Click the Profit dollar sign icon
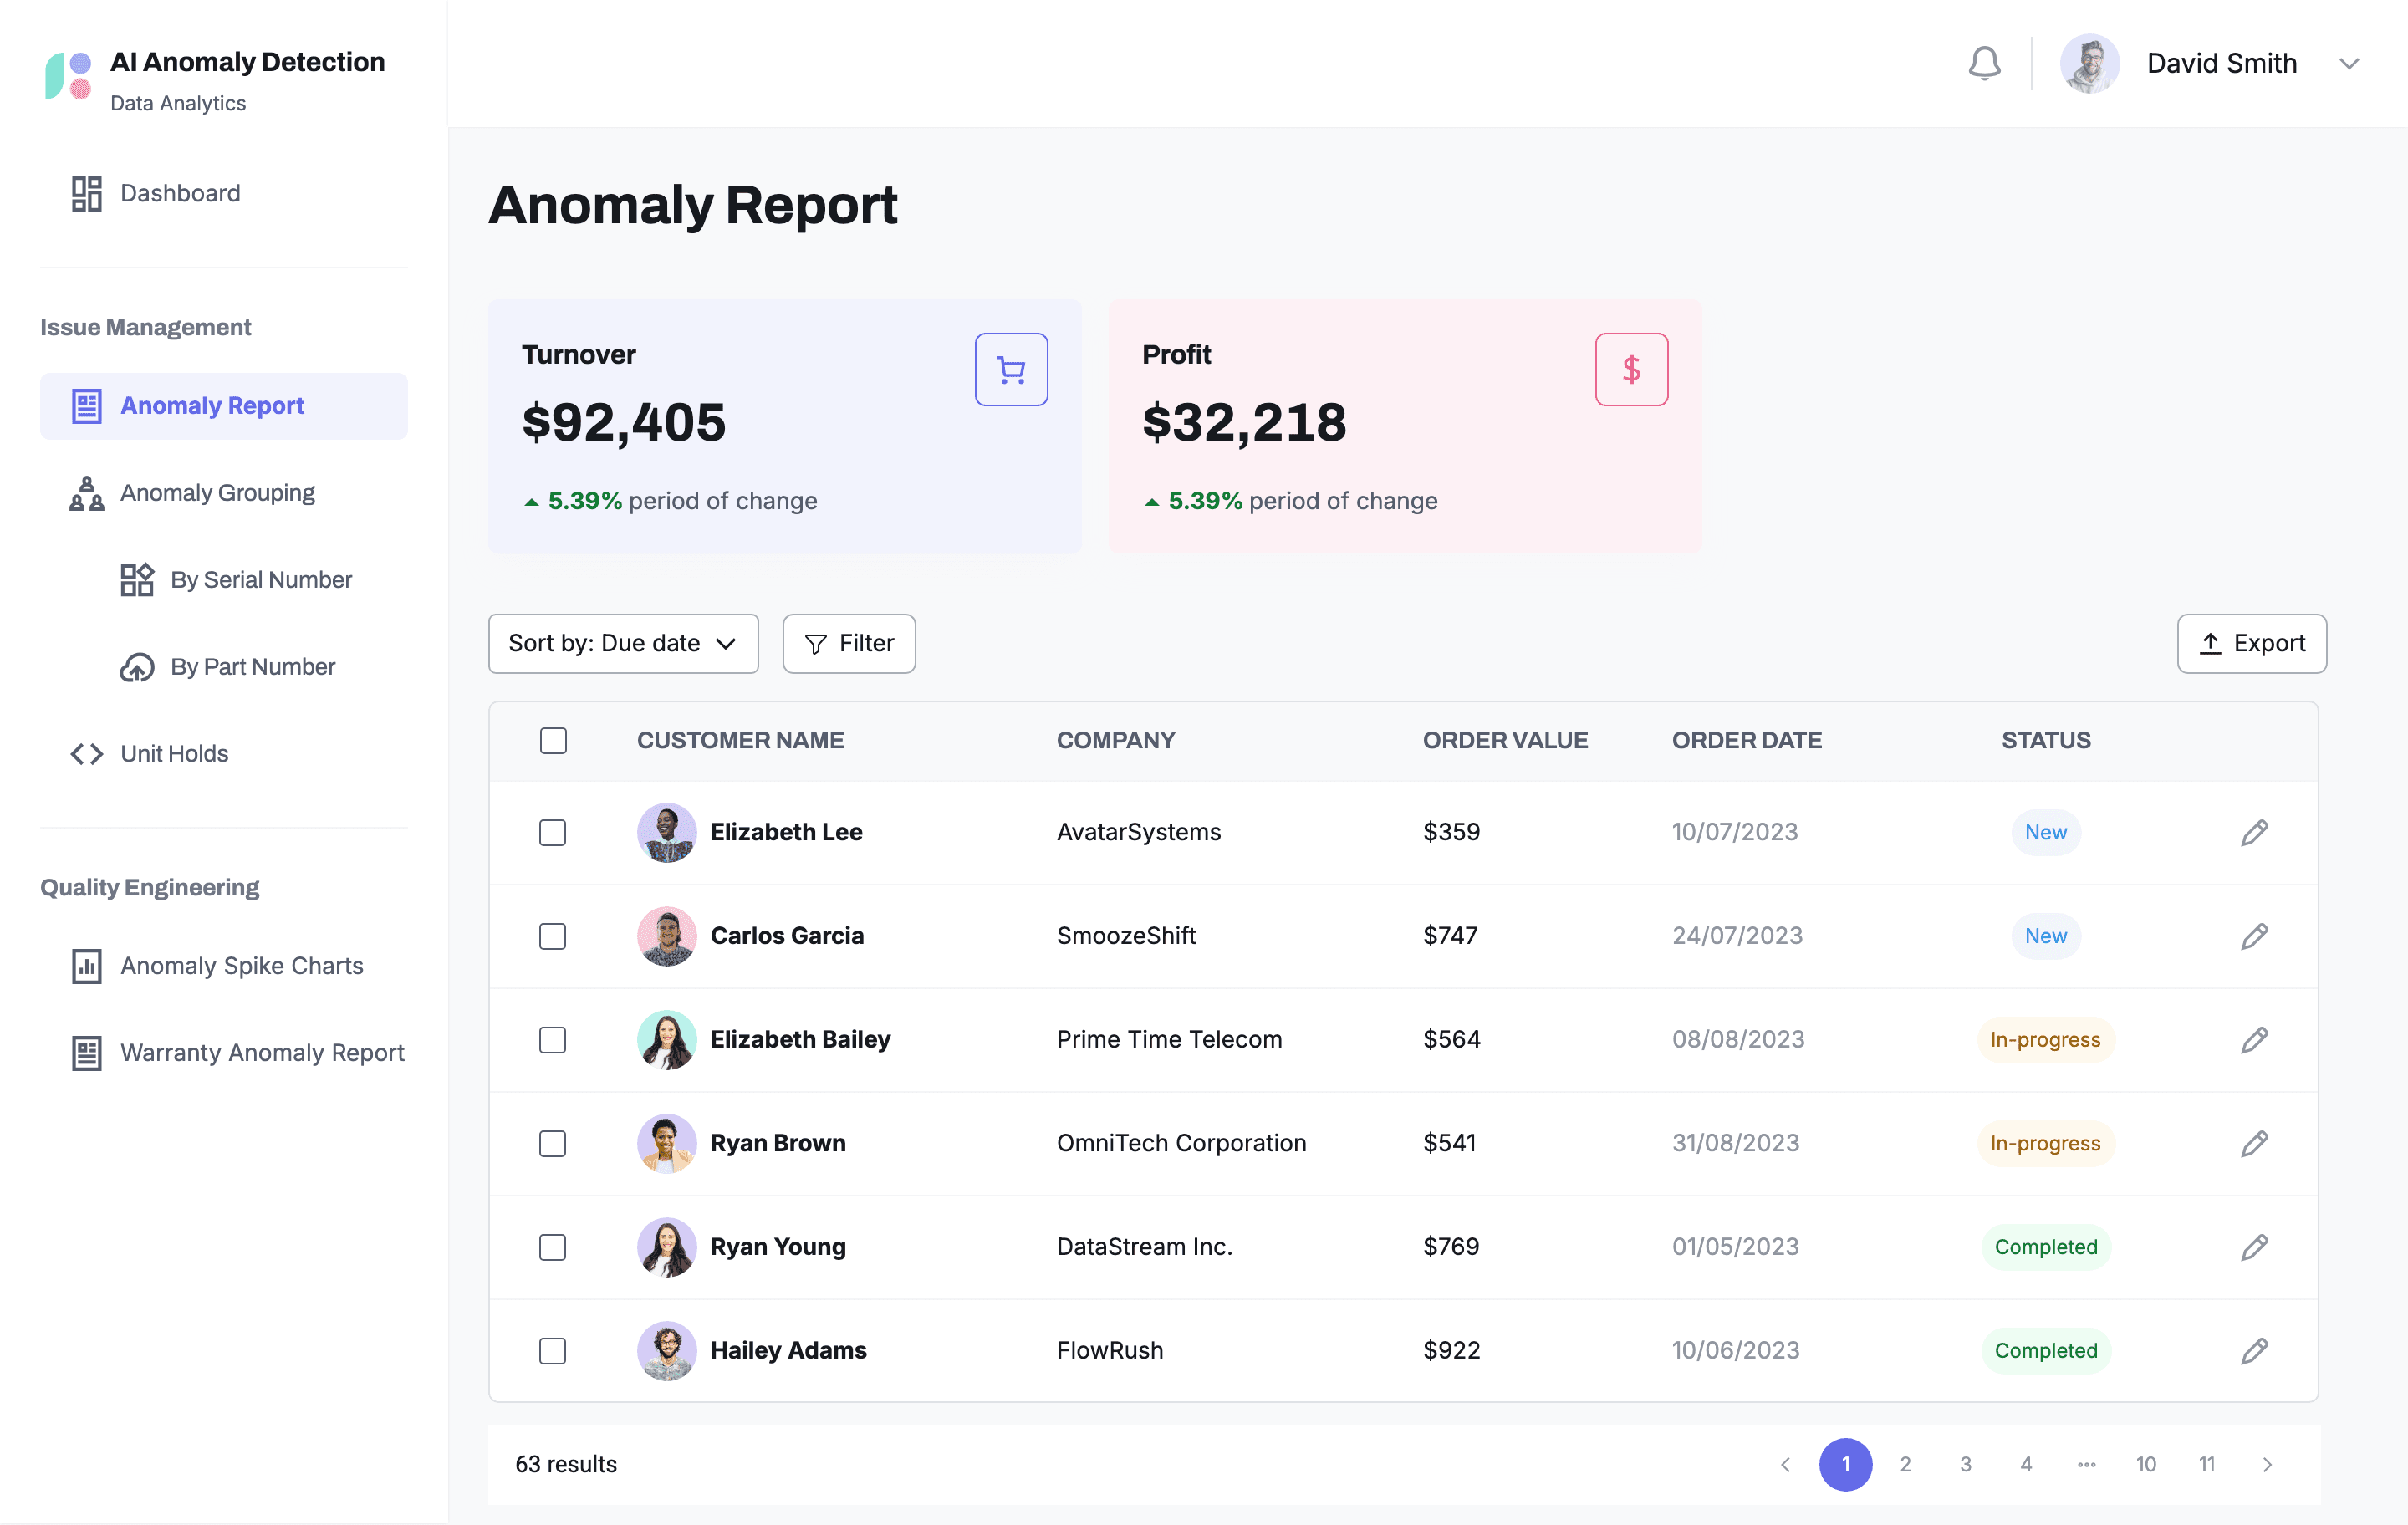Image resolution: width=2408 pixels, height=1525 pixels. click(1631, 370)
